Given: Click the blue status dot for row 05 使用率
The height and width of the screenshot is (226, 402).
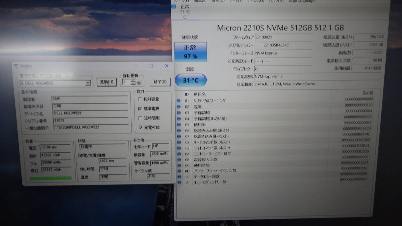Looking at the screenshot, I should point(179,125).
